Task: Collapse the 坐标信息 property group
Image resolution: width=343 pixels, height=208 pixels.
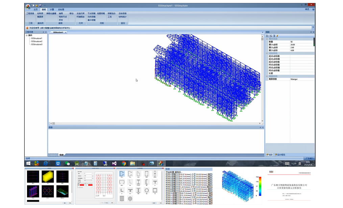Action: pos(267,53)
